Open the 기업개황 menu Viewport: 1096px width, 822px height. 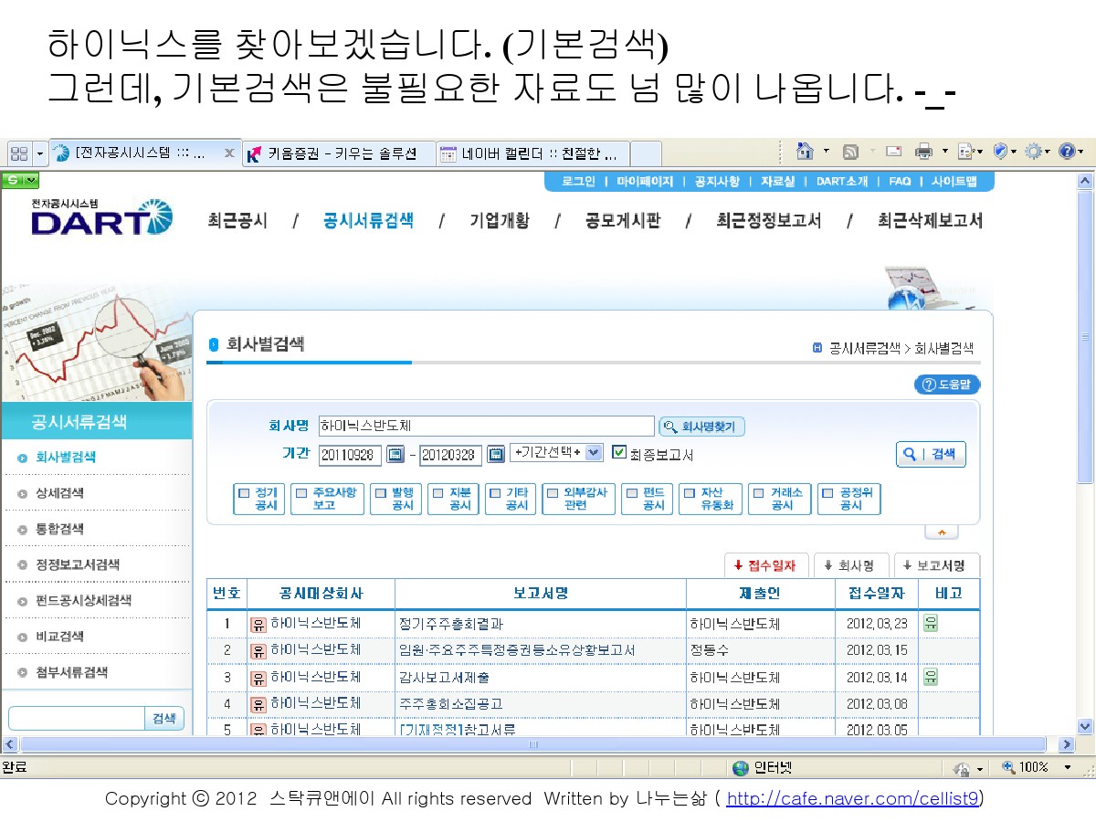[499, 221]
